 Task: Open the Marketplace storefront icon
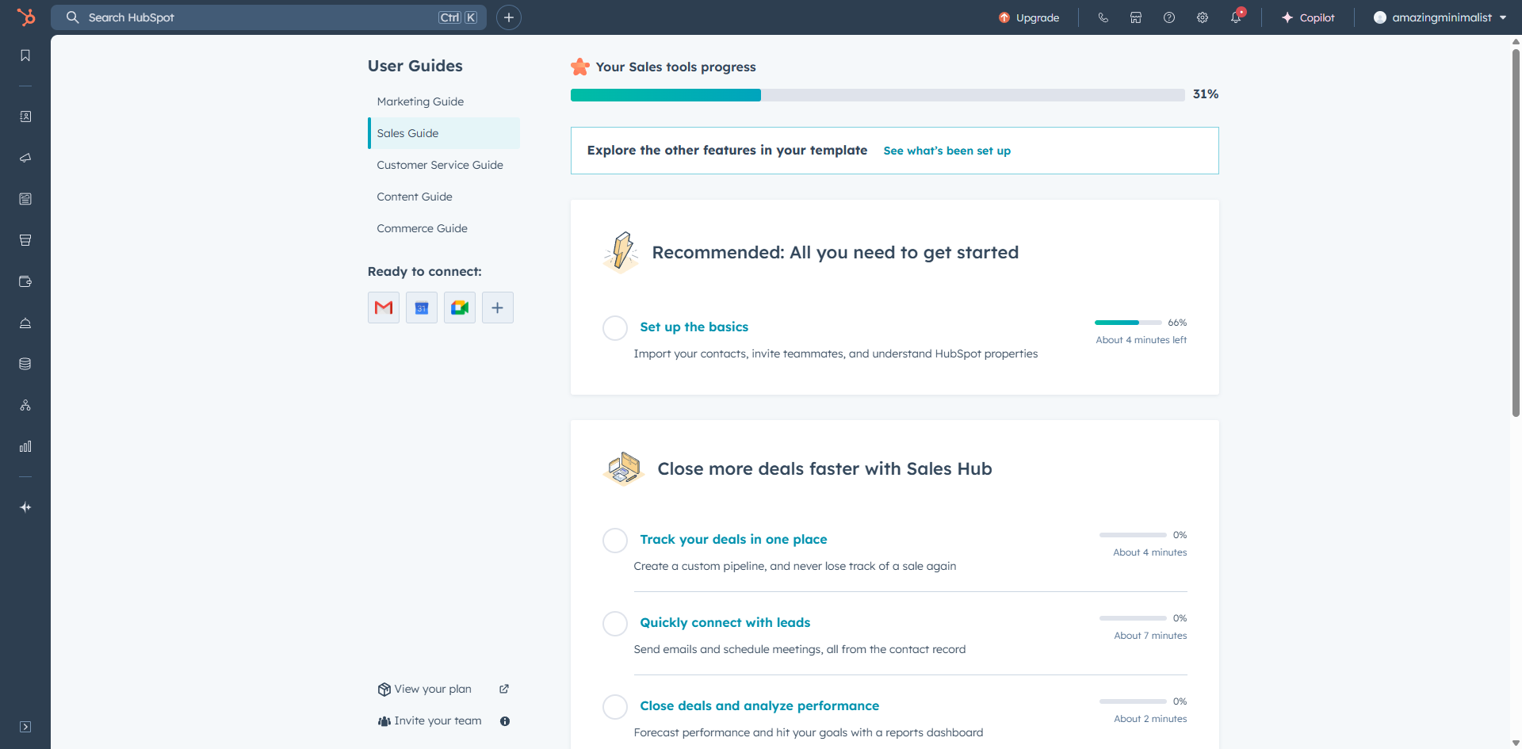(x=1136, y=17)
